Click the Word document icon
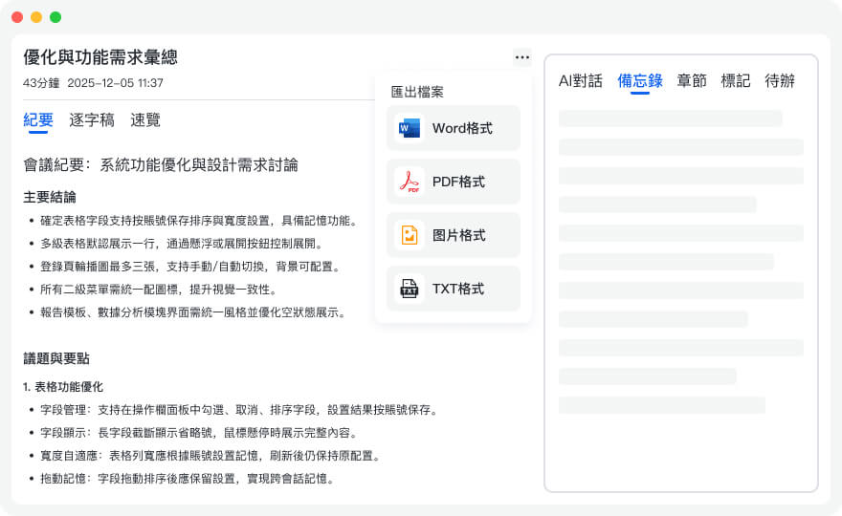Viewport: 842px width, 516px height. point(410,128)
